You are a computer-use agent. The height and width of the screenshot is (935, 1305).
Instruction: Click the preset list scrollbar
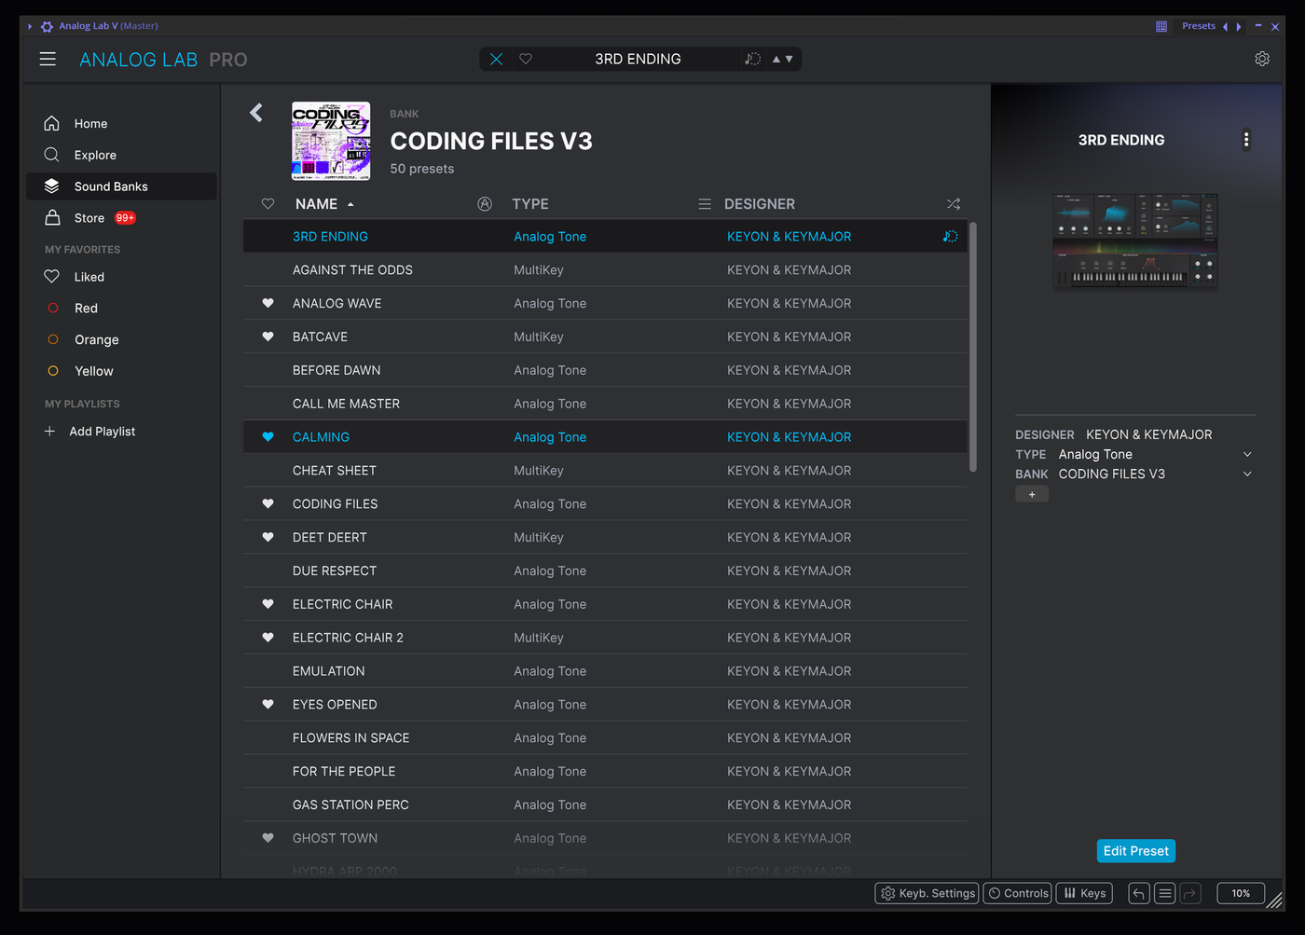tap(973, 347)
